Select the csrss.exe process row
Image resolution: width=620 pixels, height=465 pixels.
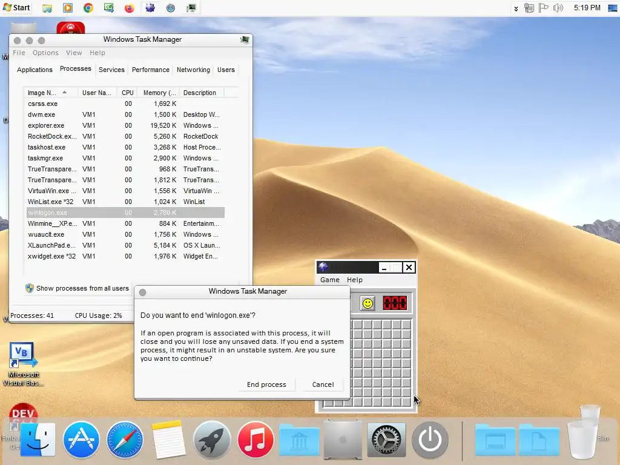tap(125, 104)
